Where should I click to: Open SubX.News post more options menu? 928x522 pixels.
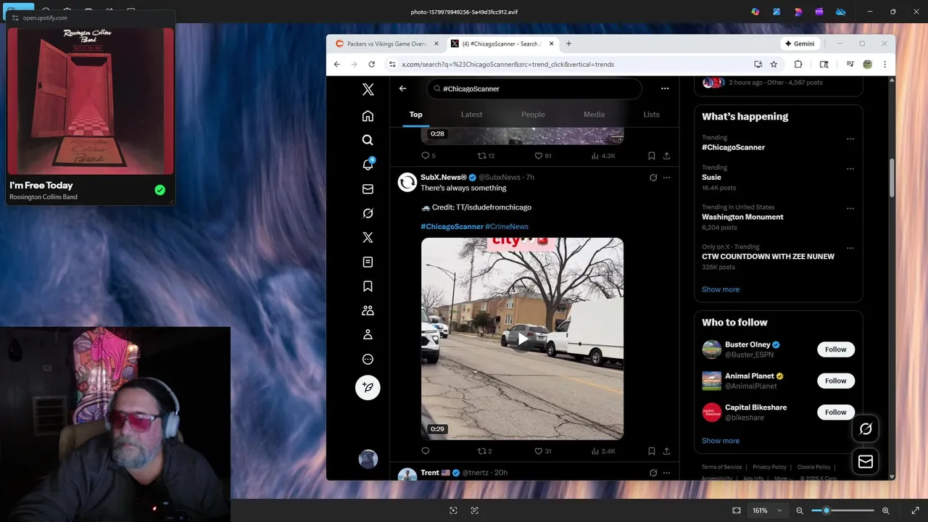[666, 178]
